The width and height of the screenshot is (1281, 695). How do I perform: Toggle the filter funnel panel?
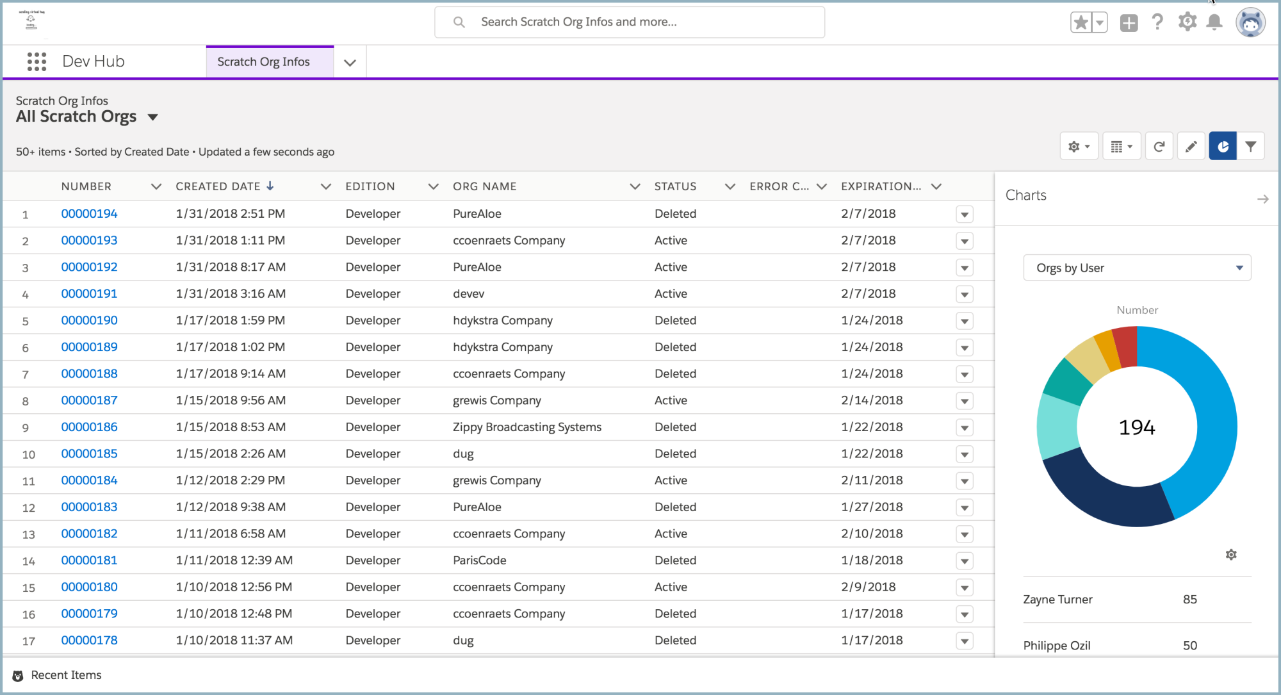tap(1251, 147)
